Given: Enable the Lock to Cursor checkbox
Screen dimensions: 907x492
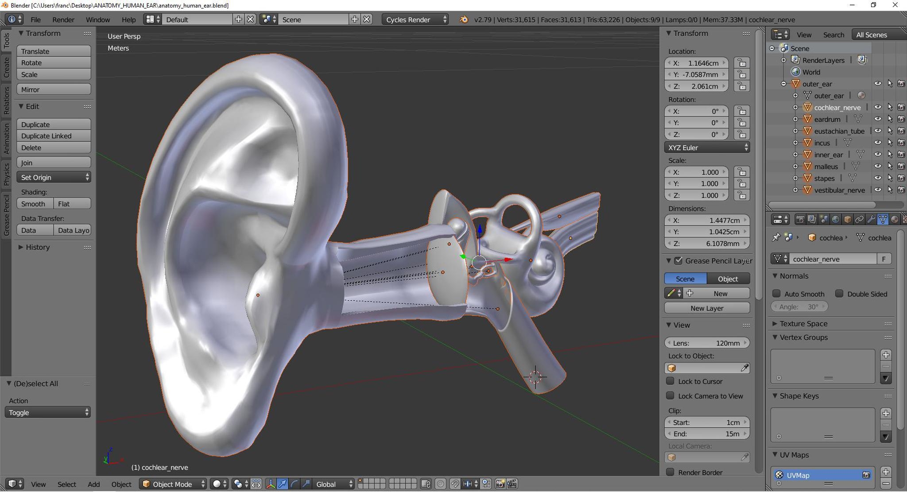Looking at the screenshot, I should point(670,381).
